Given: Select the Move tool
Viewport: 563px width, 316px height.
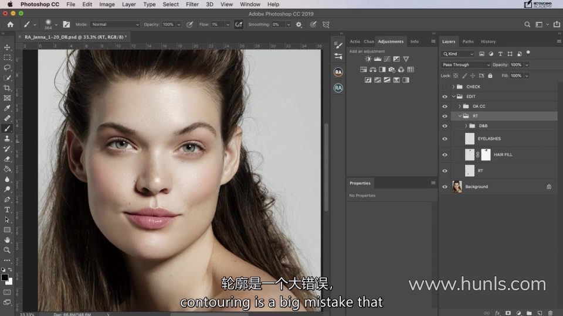Looking at the screenshot, I should 7,47.
